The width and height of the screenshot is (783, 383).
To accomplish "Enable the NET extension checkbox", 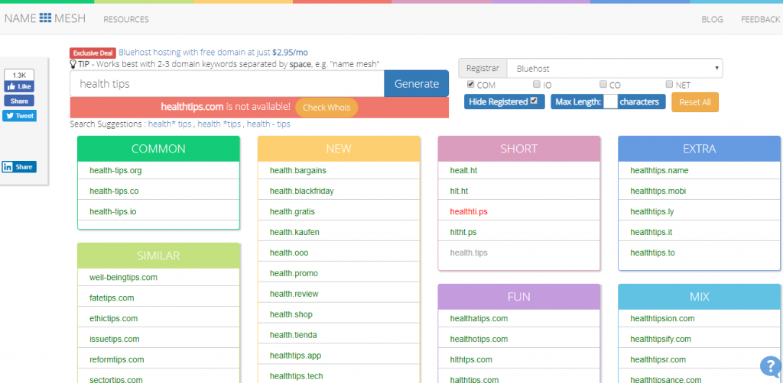I will [669, 84].
